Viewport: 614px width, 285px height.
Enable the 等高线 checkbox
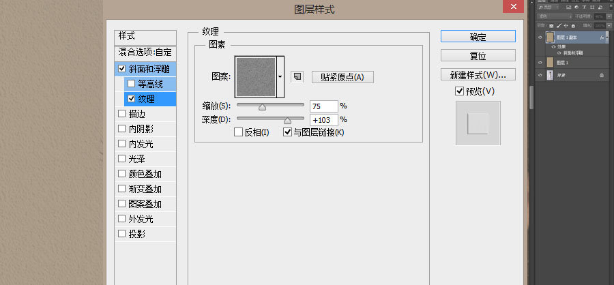coord(131,84)
